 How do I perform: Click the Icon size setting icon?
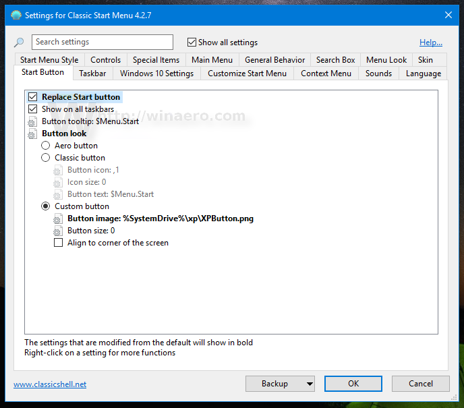pyautogui.click(x=58, y=182)
